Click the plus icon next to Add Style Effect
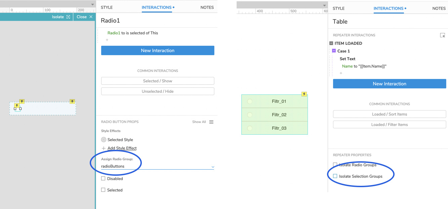Screen dimensions: 448x209 104,148
